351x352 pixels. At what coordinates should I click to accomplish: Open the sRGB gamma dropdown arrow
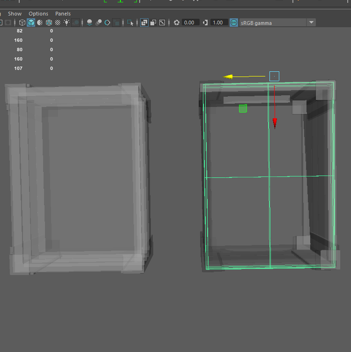click(x=311, y=23)
